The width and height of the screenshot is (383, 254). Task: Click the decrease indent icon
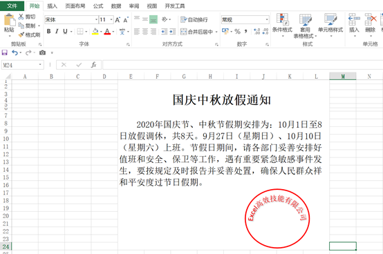click(x=165, y=32)
